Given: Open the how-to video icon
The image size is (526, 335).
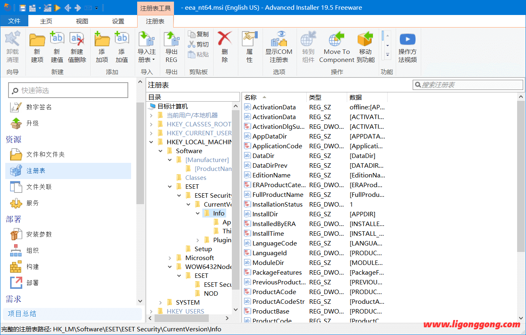Looking at the screenshot, I should click(407, 39).
